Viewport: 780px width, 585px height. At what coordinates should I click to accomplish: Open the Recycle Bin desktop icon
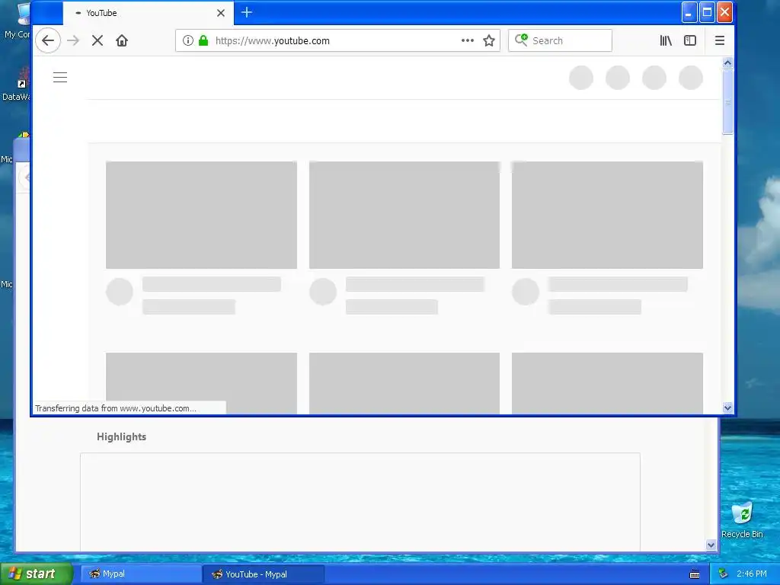(742, 520)
